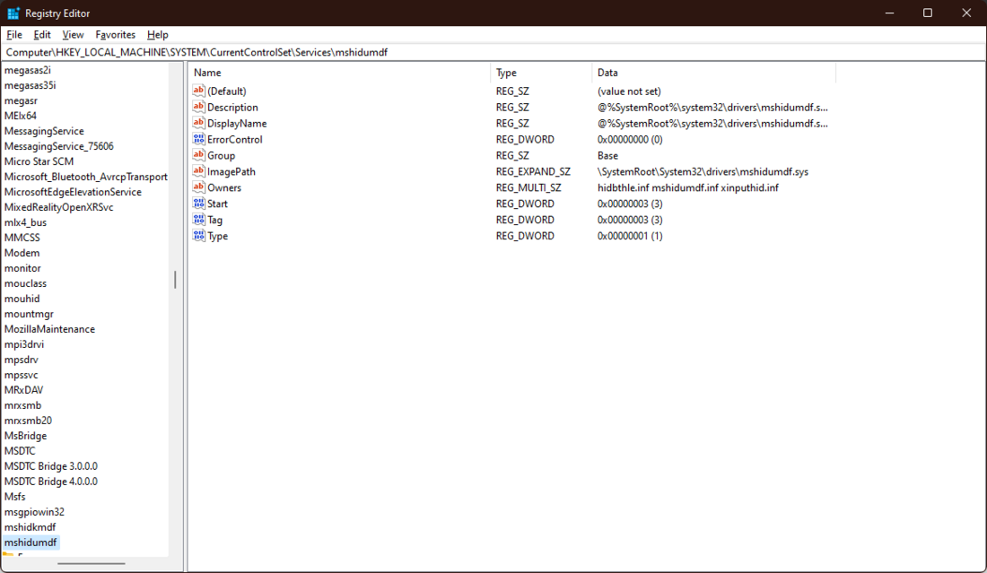
Task: Sort values by Name column header
Action: pos(339,73)
